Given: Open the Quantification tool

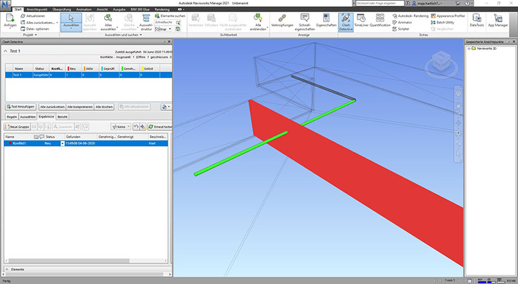Looking at the screenshot, I should pos(380,20).
